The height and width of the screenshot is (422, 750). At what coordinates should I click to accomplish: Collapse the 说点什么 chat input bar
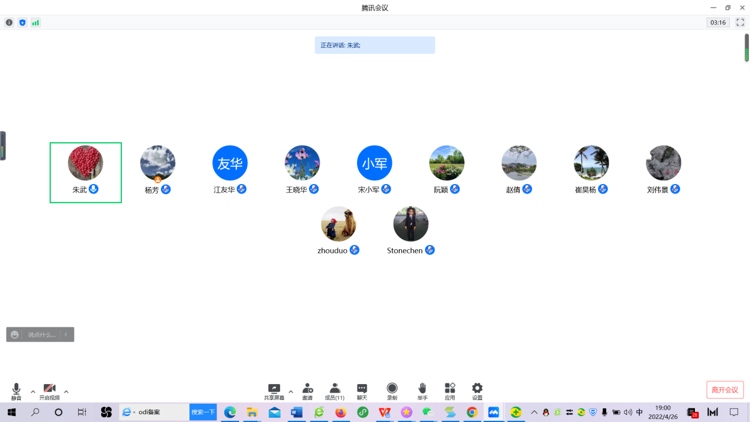(x=66, y=334)
